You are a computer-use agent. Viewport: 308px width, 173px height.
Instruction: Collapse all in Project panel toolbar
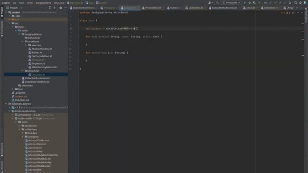[55, 8]
